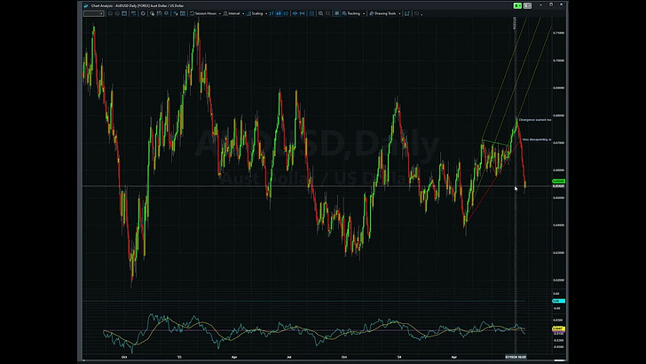
Task: Click the Chart Analysis app icon in title bar
Action: pos(86,6)
